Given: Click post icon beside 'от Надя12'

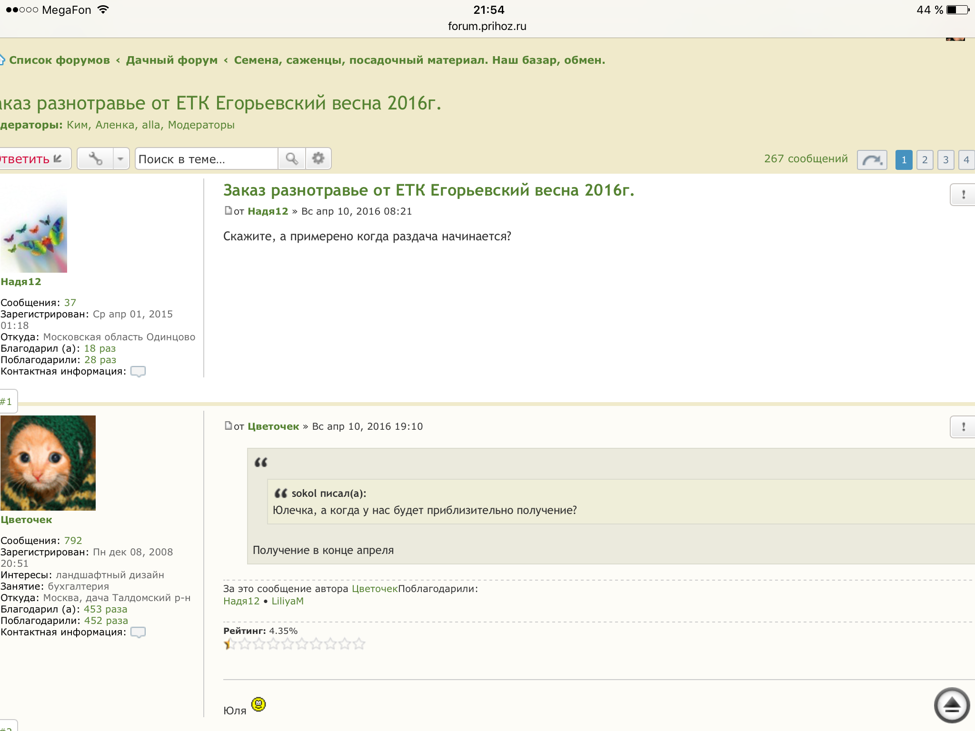Looking at the screenshot, I should pyautogui.click(x=228, y=211).
